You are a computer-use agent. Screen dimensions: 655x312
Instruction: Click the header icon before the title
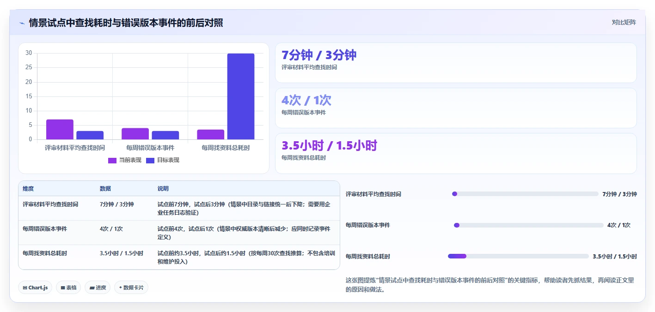[22, 23]
